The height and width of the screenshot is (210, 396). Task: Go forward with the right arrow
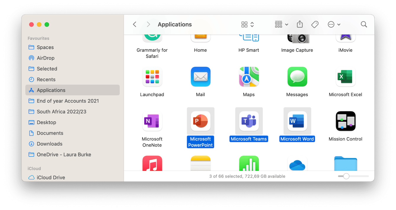tap(148, 24)
